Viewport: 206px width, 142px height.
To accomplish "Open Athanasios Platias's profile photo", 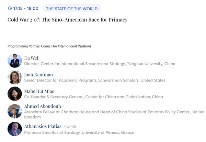I will pyautogui.click(x=15, y=129).
